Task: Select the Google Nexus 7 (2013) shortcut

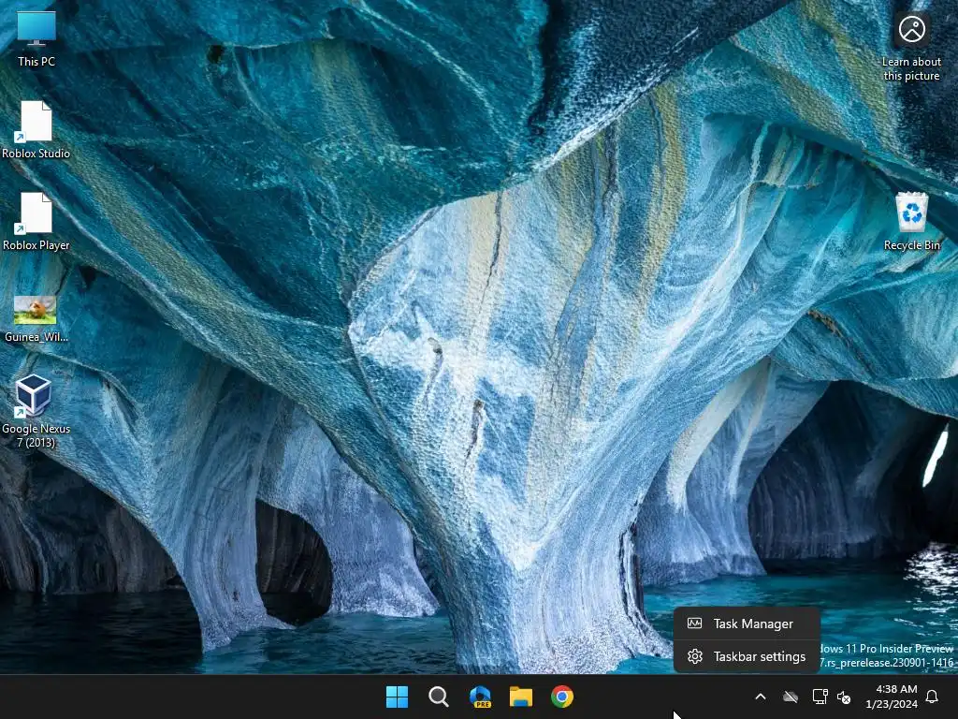Action: (x=36, y=411)
